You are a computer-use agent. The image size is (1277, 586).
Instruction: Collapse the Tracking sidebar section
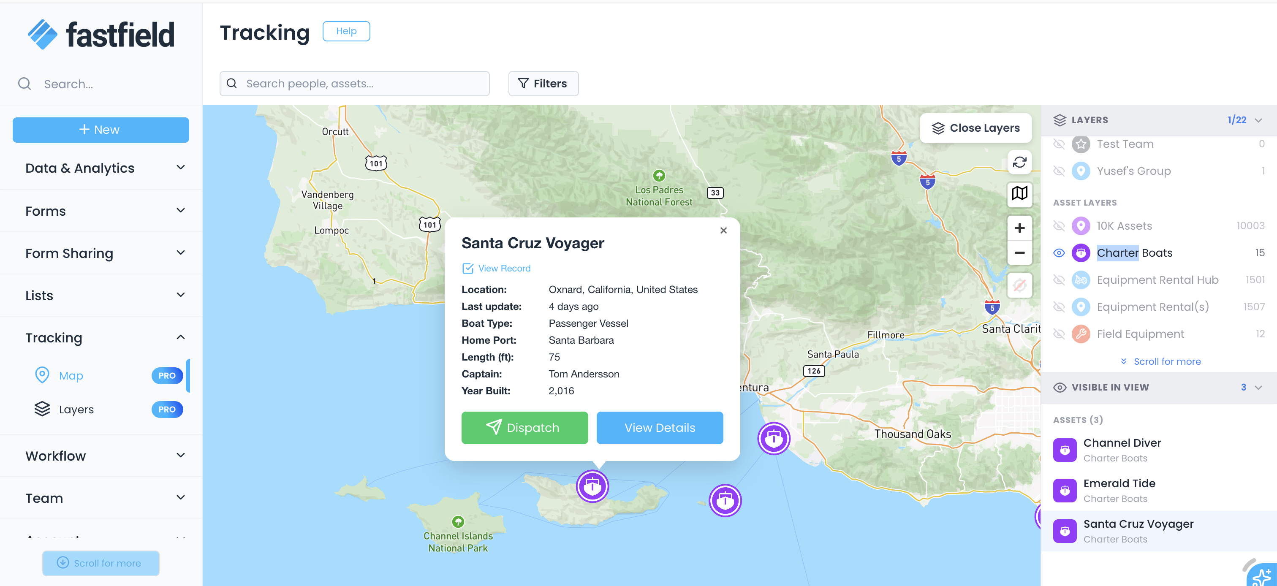180,338
